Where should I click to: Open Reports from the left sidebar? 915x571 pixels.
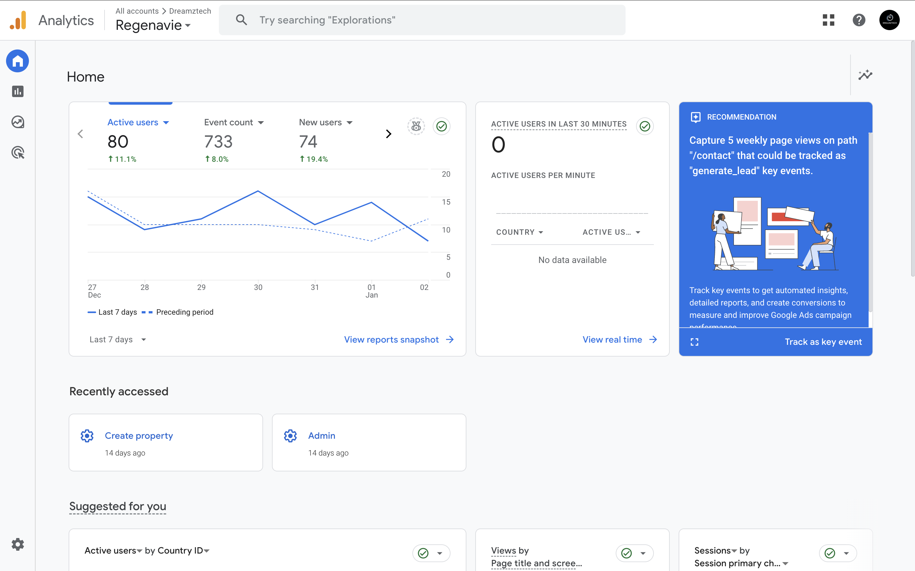coord(17,91)
